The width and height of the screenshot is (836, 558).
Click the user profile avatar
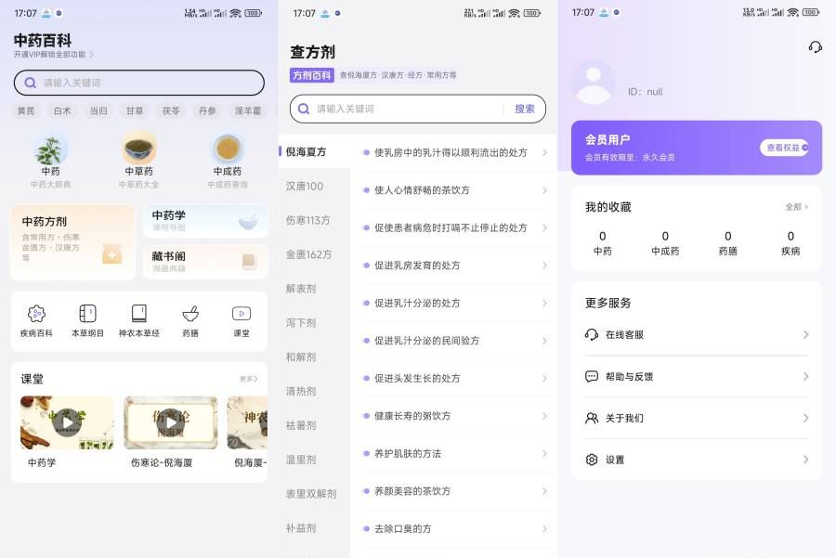[x=594, y=83]
